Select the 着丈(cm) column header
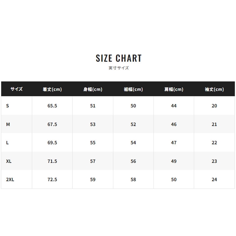 pyautogui.click(x=52, y=89)
